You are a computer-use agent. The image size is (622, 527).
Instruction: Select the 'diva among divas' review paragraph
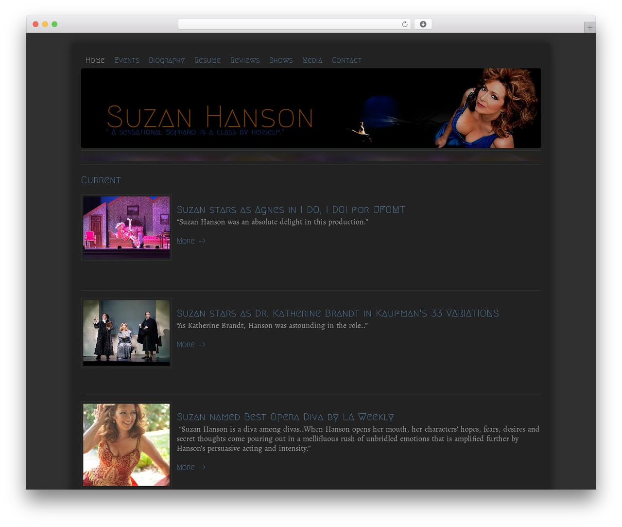[358, 439]
